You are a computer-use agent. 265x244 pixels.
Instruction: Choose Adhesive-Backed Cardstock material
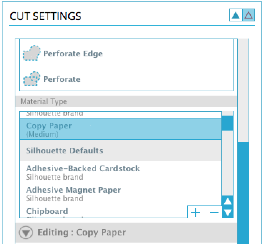(x=121, y=173)
